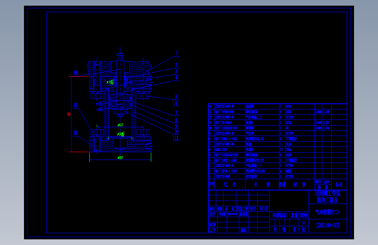This screenshot has height=245, width=378.
Task: Click balloon number 10 on the drawing
Action: point(176,132)
